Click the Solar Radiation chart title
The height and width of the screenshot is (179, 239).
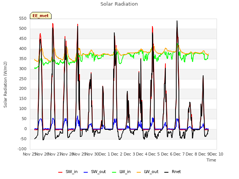[119, 4]
